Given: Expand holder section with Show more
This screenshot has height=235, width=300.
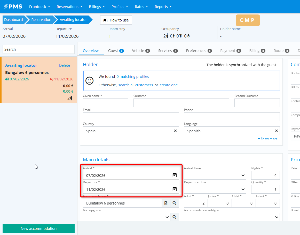Looking at the screenshot, I should pyautogui.click(x=268, y=139).
